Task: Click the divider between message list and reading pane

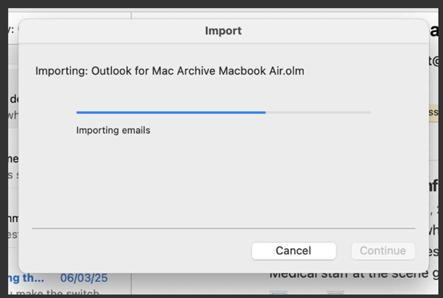Action: tap(131, 285)
